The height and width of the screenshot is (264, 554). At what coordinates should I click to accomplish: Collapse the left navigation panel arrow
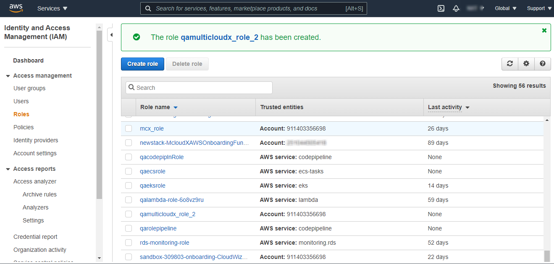click(111, 35)
